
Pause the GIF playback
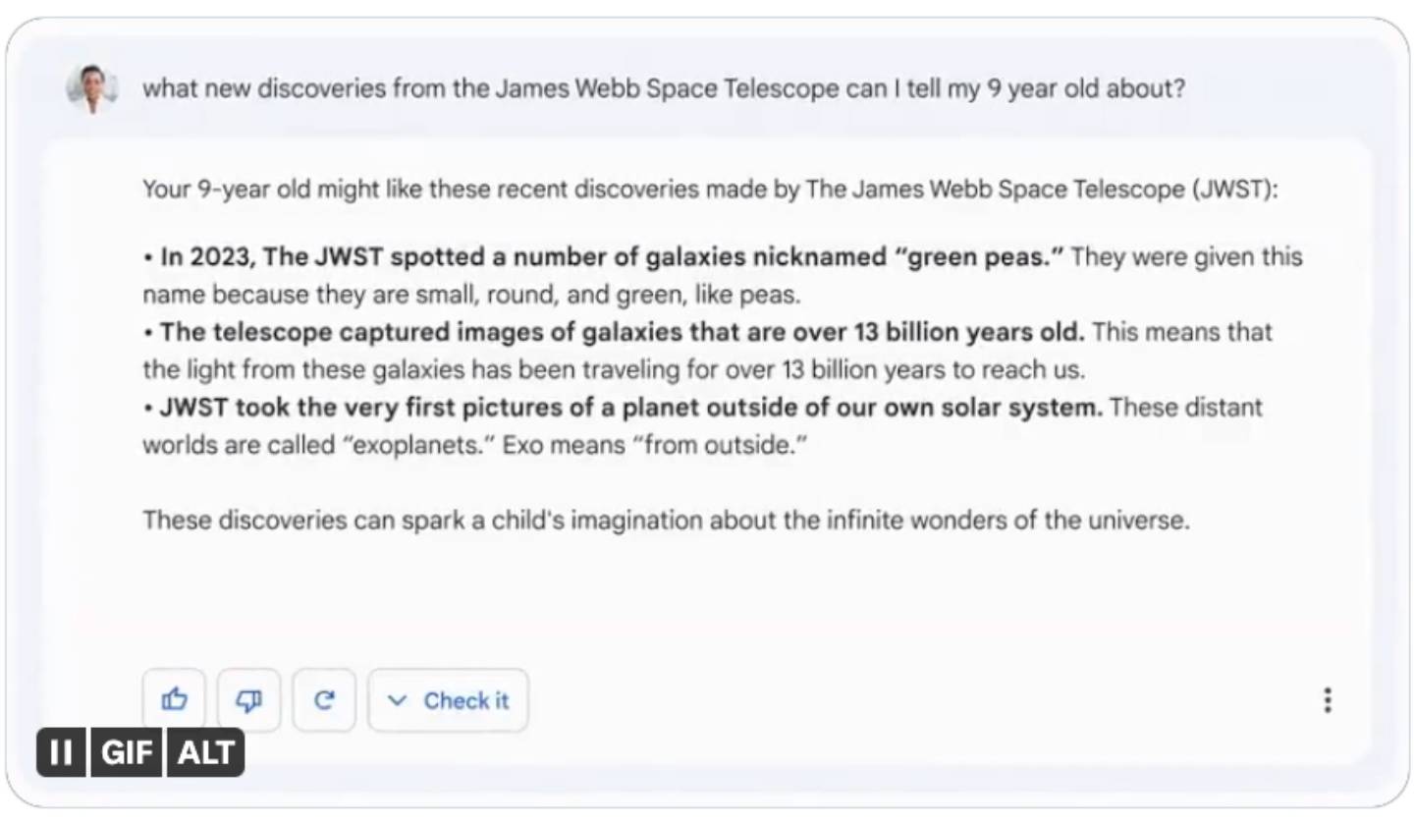(x=61, y=752)
